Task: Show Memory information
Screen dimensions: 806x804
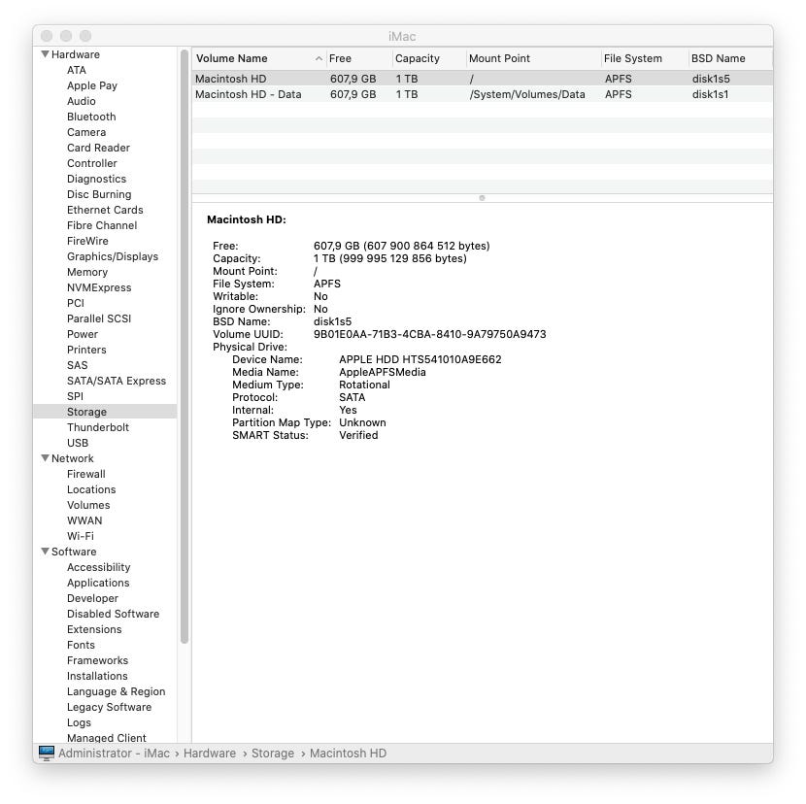Action: [x=87, y=272]
